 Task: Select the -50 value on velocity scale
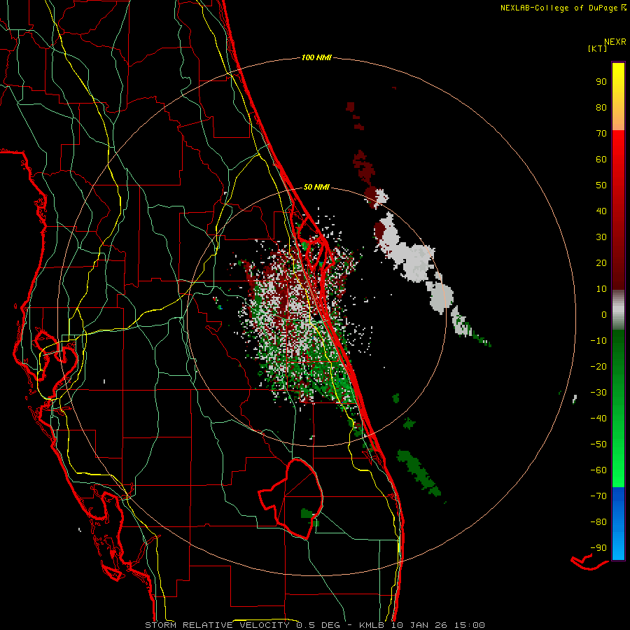598,444
